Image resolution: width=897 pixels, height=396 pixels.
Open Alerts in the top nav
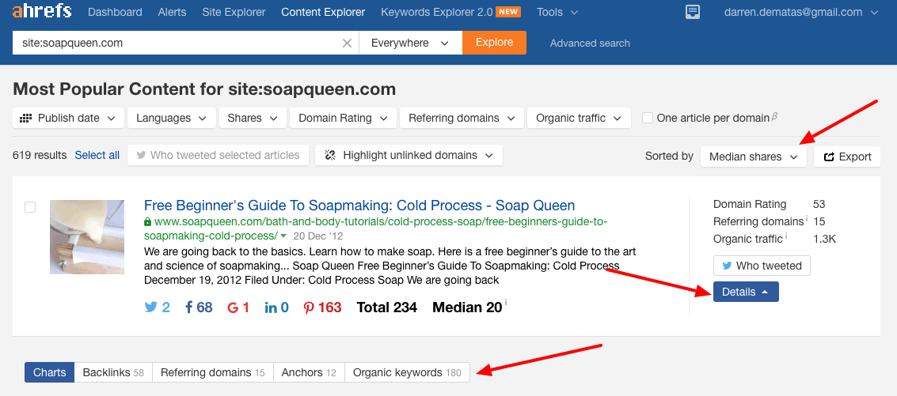point(172,12)
